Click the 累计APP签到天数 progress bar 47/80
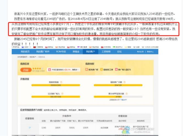 click(x=118, y=97)
